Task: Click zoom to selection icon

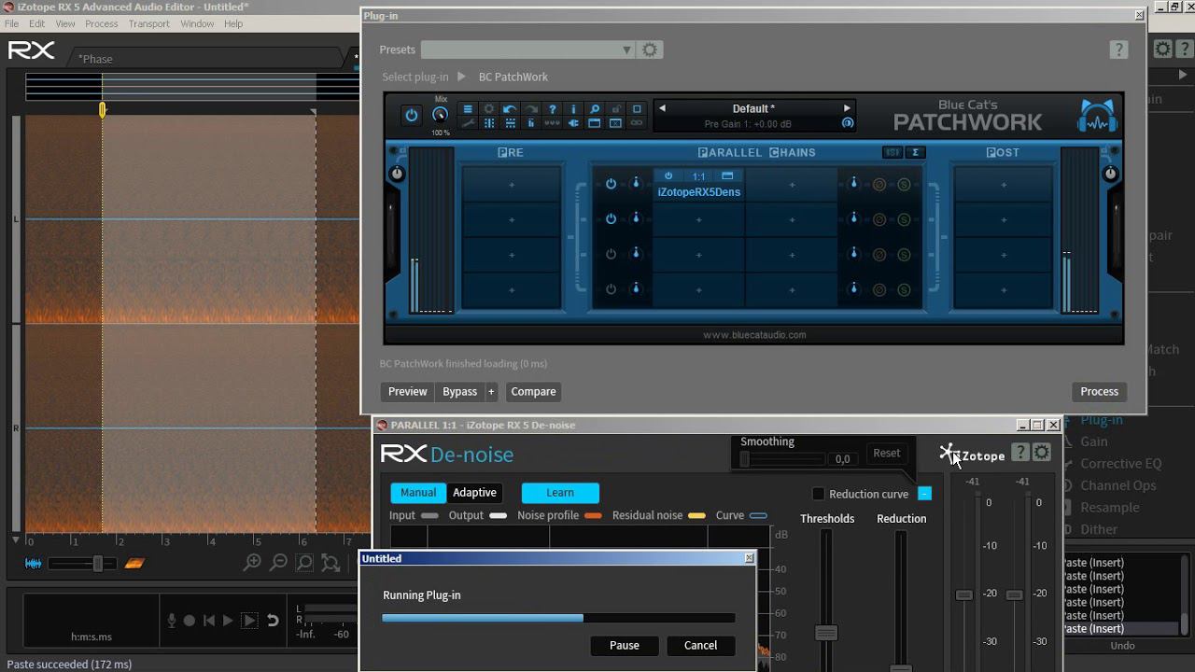Action: [304, 563]
